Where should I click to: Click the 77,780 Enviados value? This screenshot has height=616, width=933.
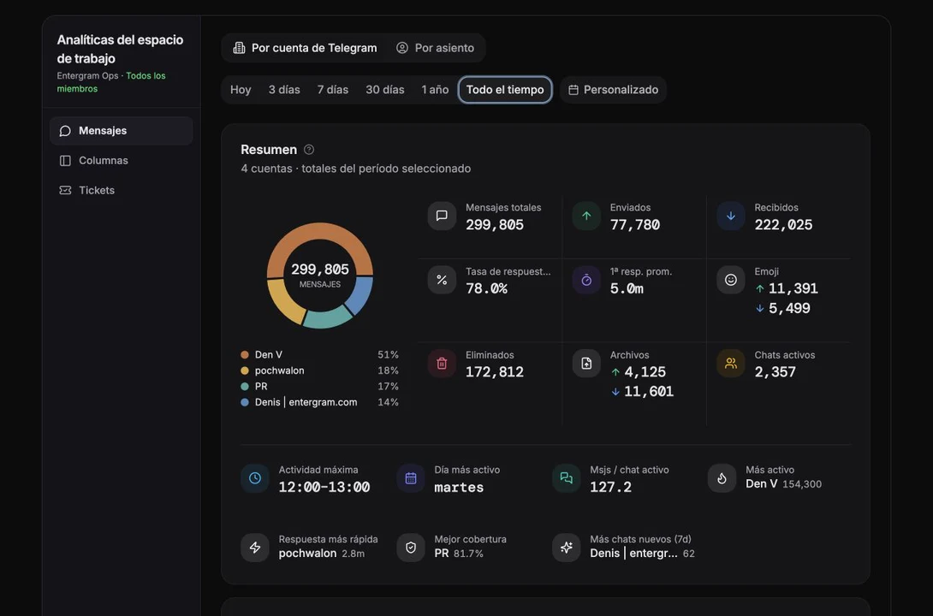pos(635,225)
